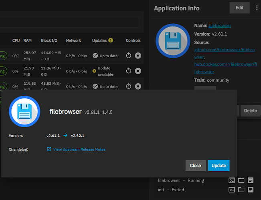Sort by the CPU column header
This screenshot has height=200, width=261.
[16, 40]
